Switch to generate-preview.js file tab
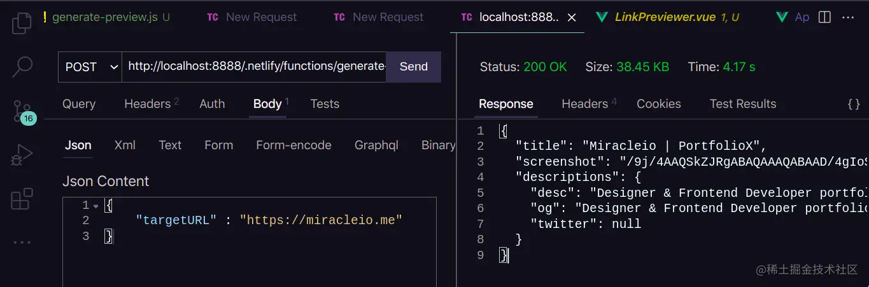869x287 pixels. 104,17
